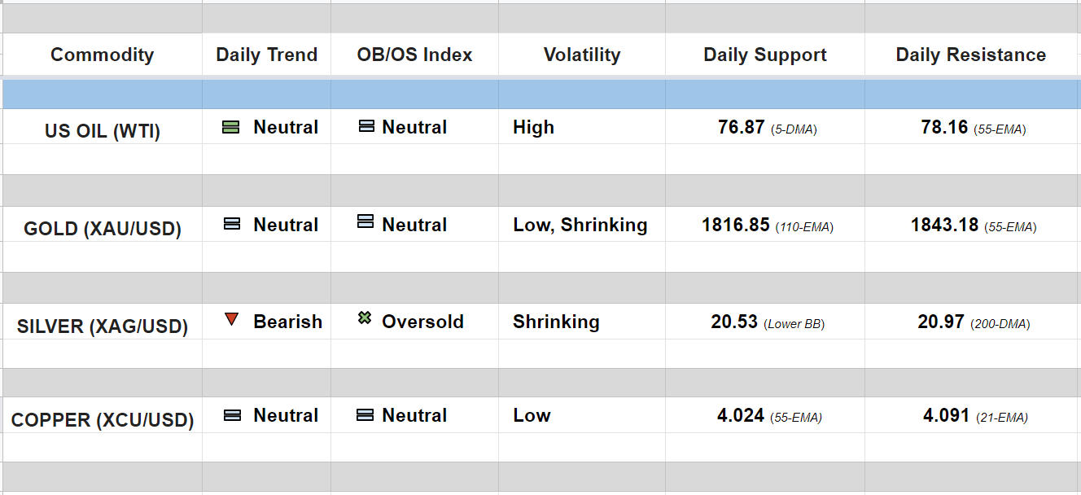This screenshot has height=495, width=1081.
Task: Select the Volatility header cell
Action: [581, 55]
